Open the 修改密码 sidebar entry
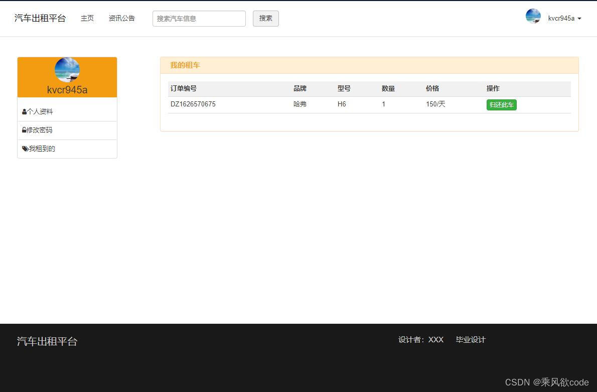 (40, 130)
